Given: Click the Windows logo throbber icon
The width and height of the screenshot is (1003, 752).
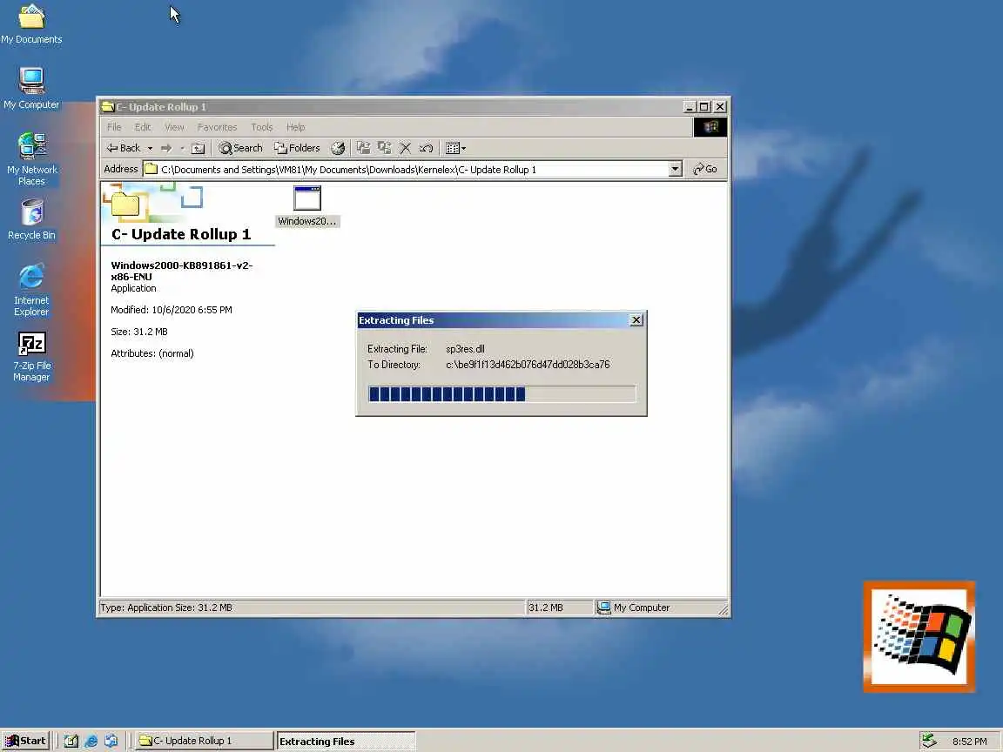Looking at the screenshot, I should point(710,127).
